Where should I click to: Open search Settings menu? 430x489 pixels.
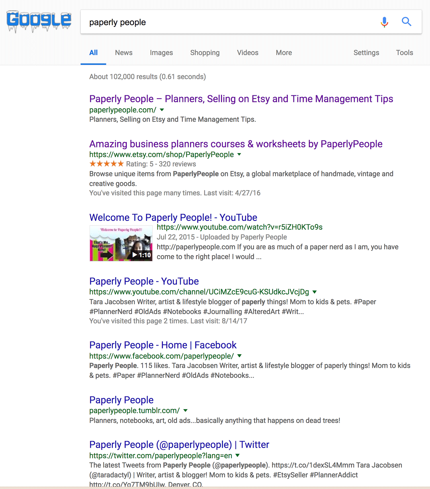click(366, 53)
